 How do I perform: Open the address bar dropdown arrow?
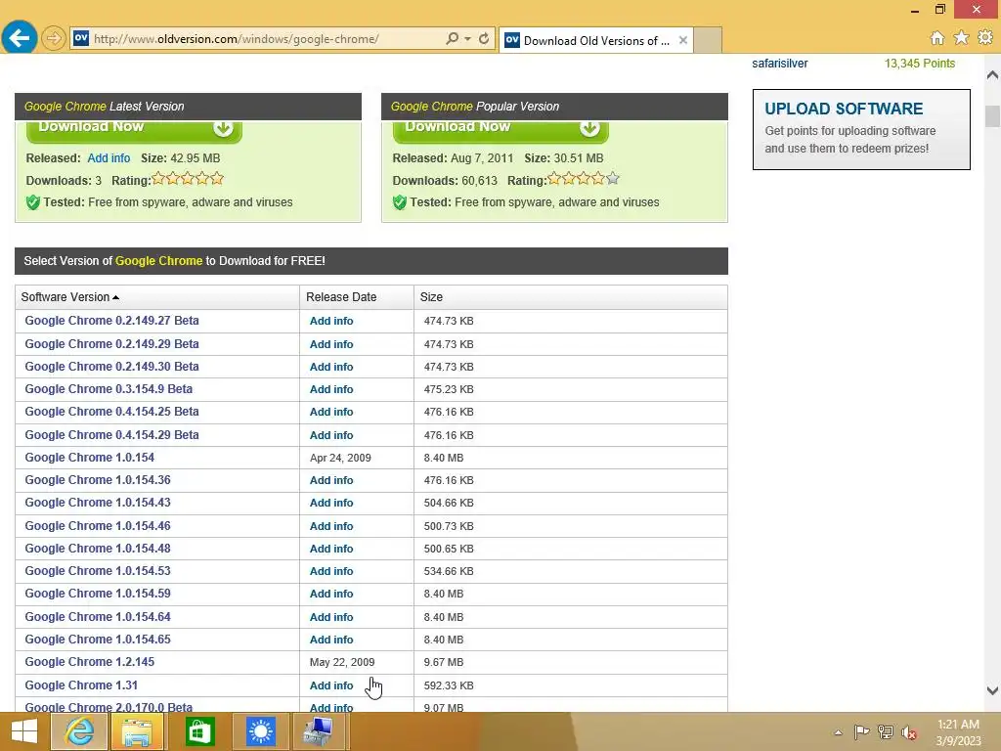tap(468, 39)
